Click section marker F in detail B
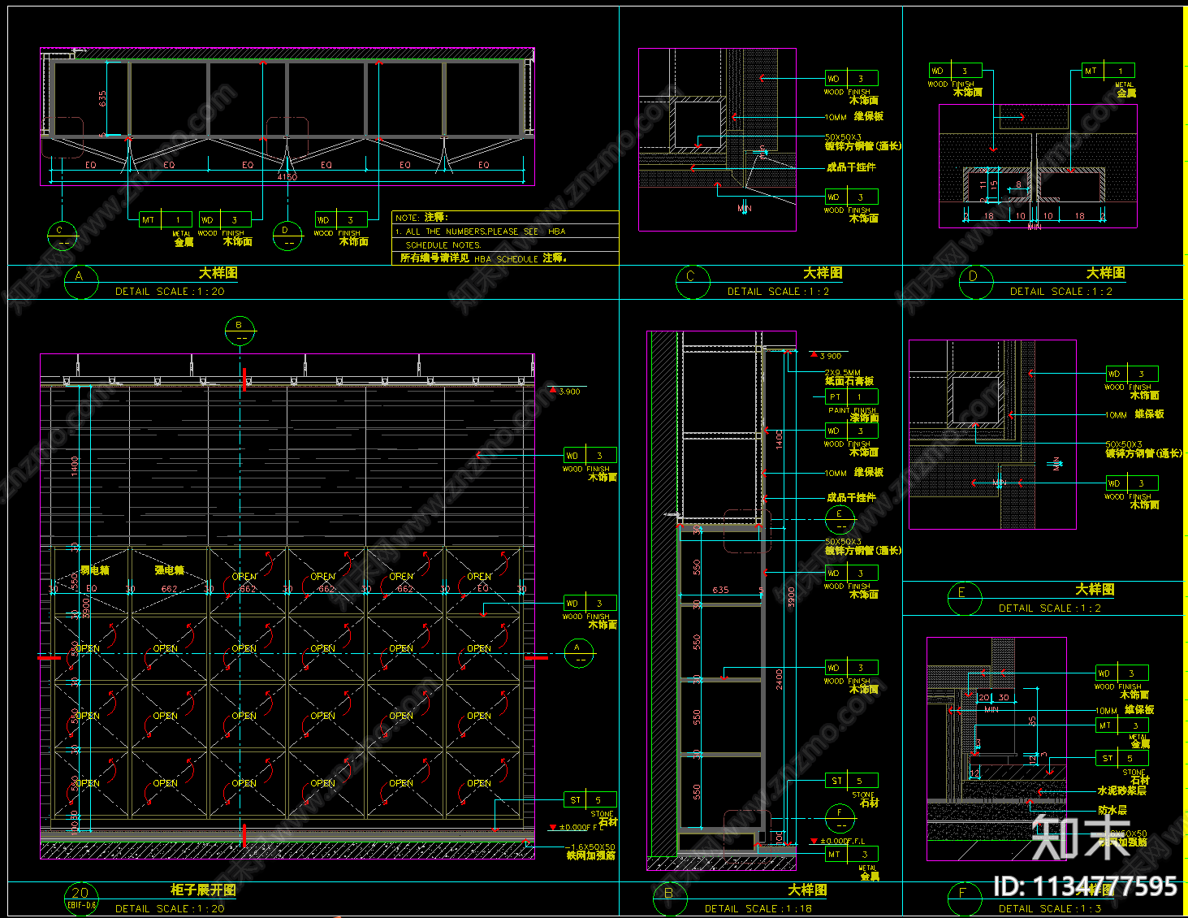Image resolution: width=1188 pixels, height=918 pixels. 840,818
